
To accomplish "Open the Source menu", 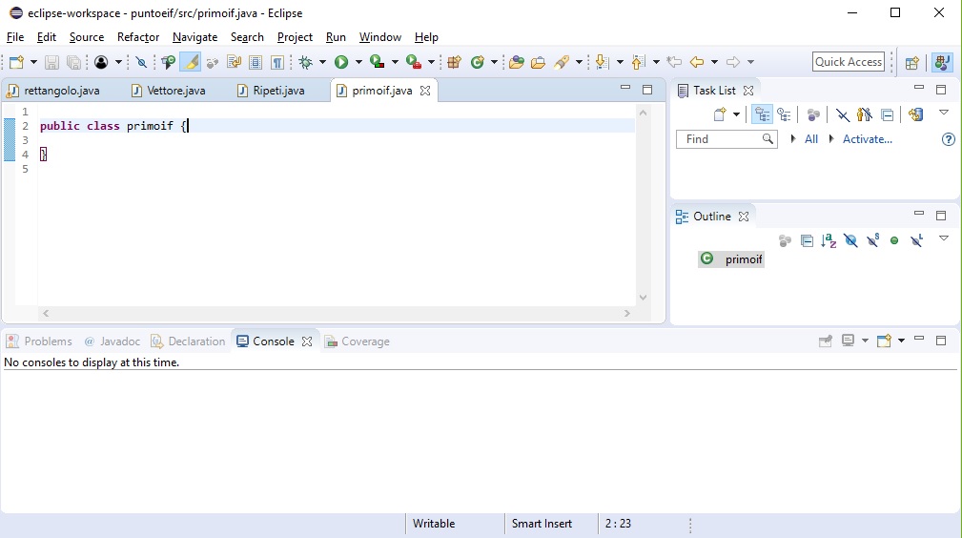I will pos(87,37).
